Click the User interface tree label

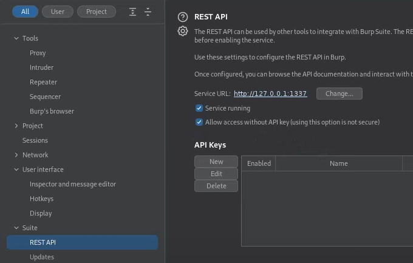pos(43,169)
